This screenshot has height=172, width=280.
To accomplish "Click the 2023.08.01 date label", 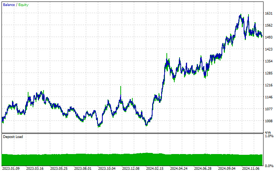I will [x=83, y=168].
